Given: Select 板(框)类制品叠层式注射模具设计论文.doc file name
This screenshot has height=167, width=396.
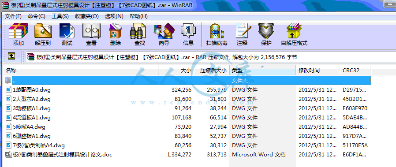Looking at the screenshot, I should [62, 154].
